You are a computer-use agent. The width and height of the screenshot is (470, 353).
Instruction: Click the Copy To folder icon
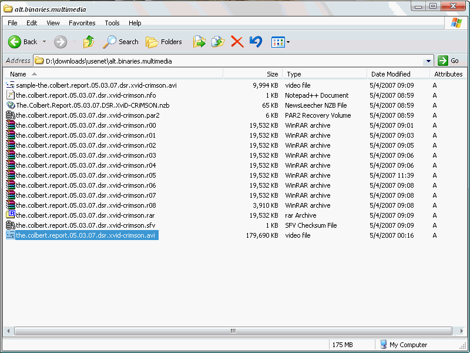[218, 42]
